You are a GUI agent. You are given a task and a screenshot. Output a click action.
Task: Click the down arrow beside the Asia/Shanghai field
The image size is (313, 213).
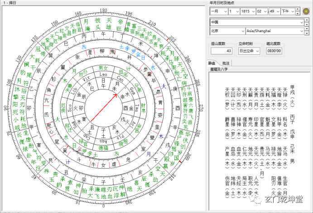point(307,33)
